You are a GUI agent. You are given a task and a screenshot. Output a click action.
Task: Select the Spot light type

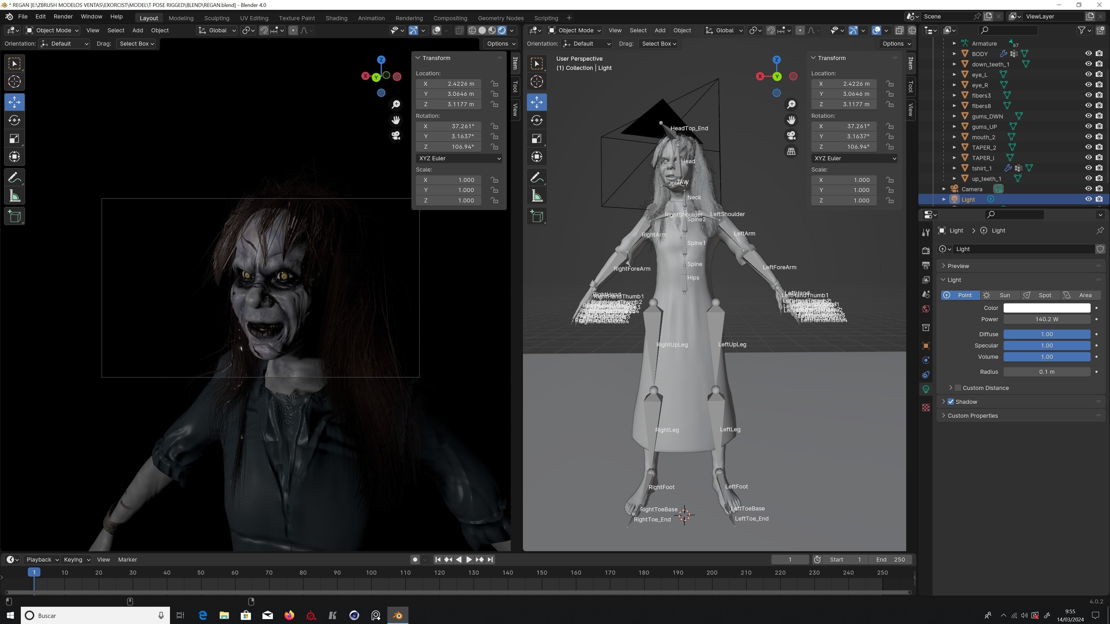click(x=1040, y=295)
